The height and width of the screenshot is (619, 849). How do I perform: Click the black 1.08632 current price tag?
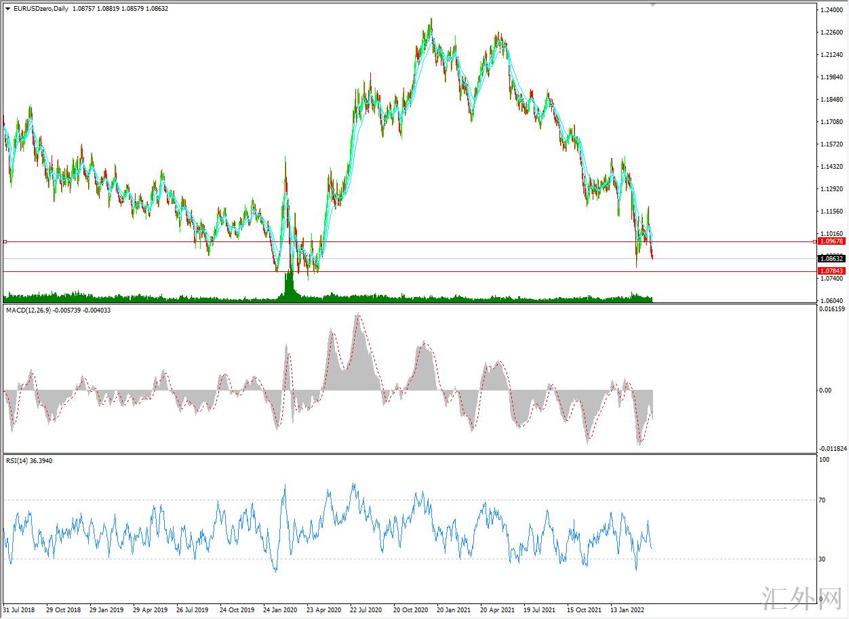pyautogui.click(x=831, y=258)
